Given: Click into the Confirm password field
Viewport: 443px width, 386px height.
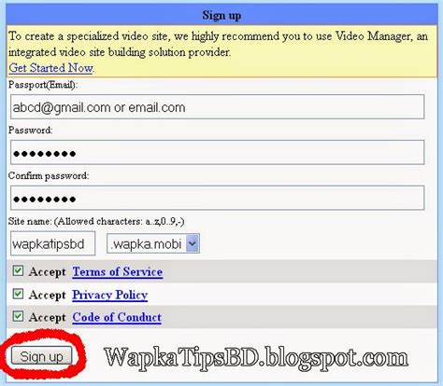Looking at the screenshot, I should (x=218, y=198).
